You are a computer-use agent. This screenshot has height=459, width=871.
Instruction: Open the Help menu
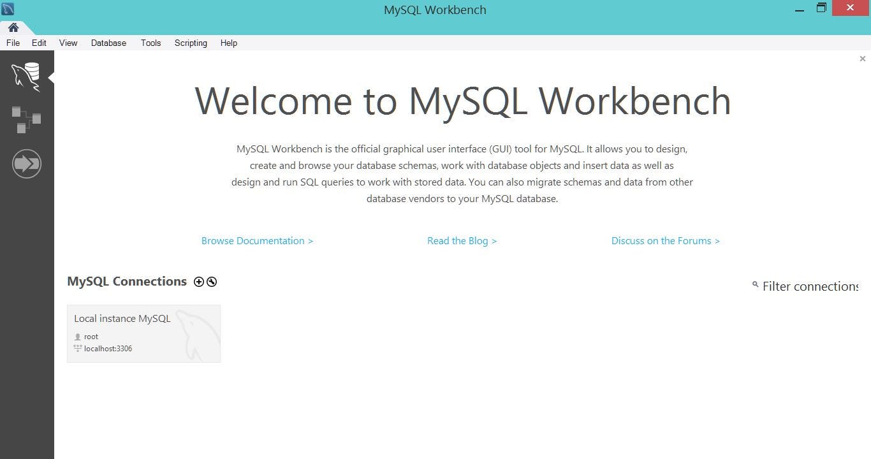229,43
